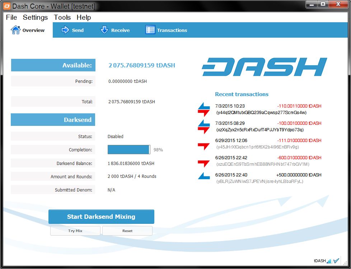The image size is (351, 269).
Task: Click the +500.00000000 tDASH amount
Action: [299, 175]
